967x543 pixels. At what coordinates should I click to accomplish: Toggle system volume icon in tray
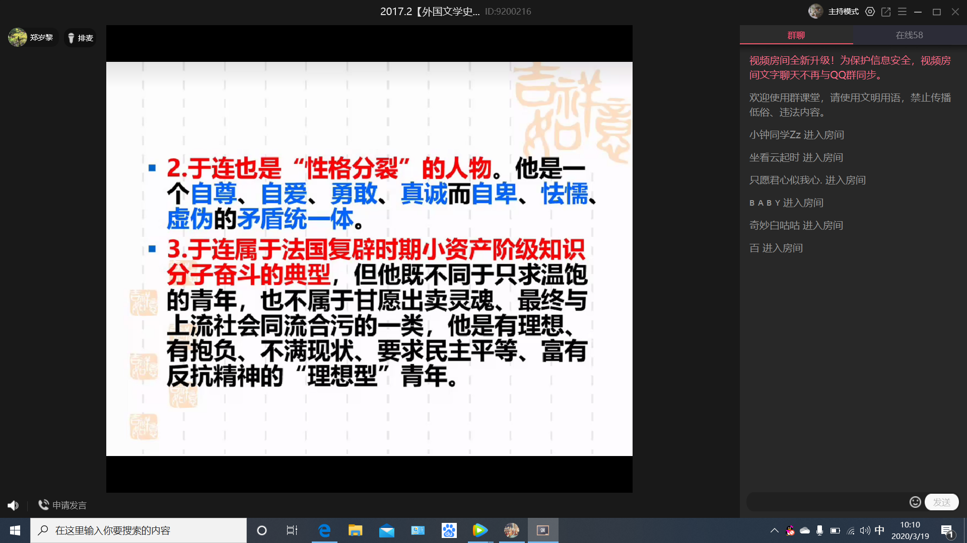[865, 530]
